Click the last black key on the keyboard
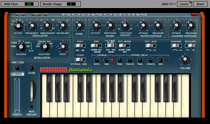The height and width of the screenshot is (124, 210). [174, 88]
